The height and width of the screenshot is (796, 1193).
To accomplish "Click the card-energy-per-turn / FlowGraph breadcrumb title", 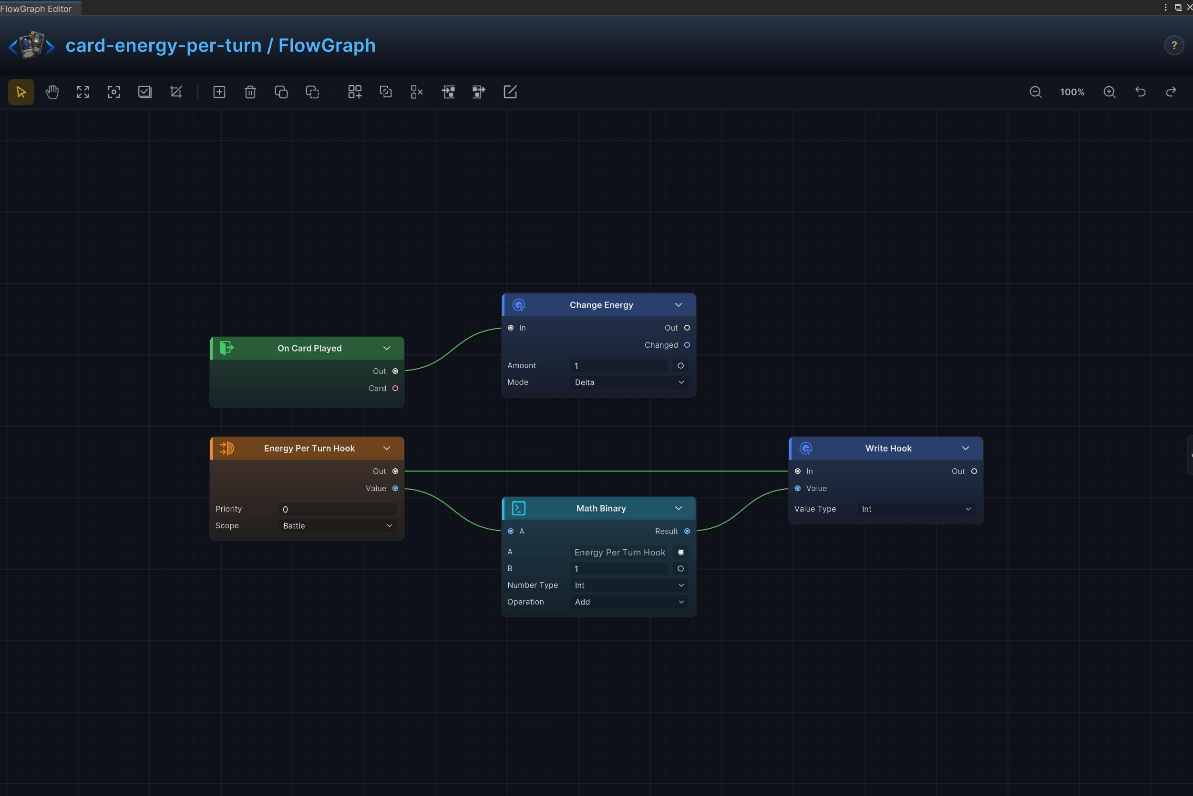I will 220,45.
